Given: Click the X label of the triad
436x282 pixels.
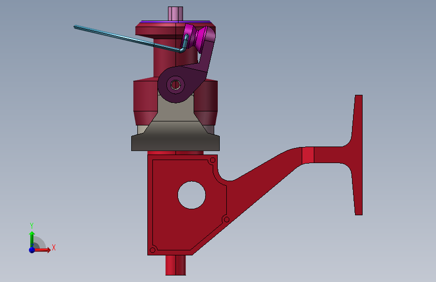Looking at the screenshot, I should 54,247.
